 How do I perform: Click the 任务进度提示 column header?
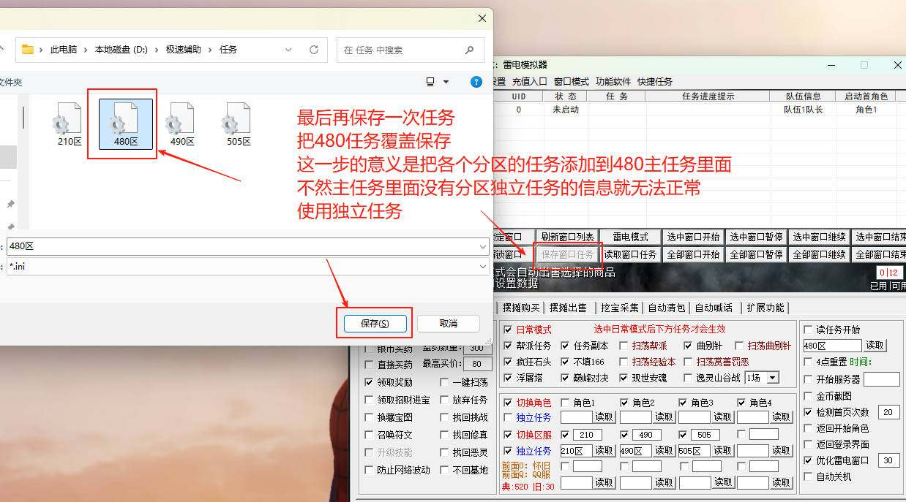pyautogui.click(x=708, y=96)
